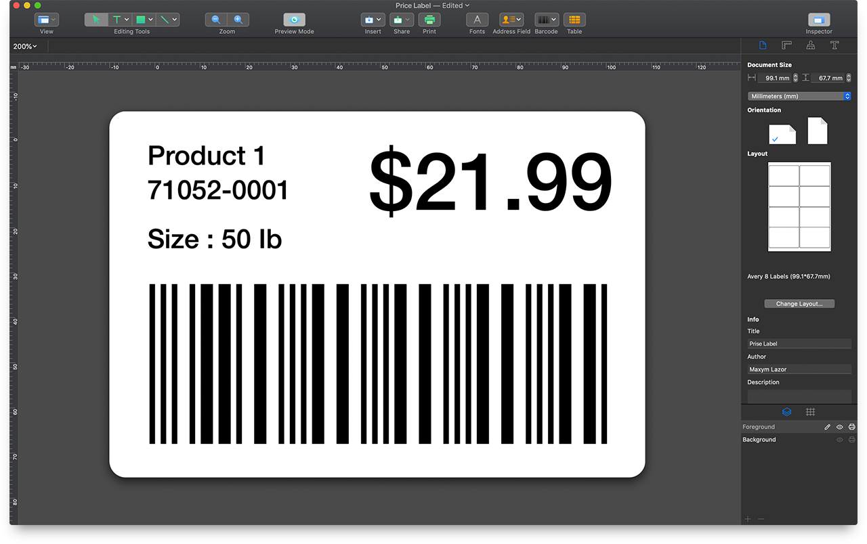Open the 200% zoom level dropdown
The image size is (867, 544).
[x=25, y=46]
